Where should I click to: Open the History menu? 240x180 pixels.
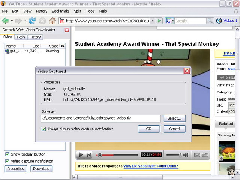click(x=42, y=11)
